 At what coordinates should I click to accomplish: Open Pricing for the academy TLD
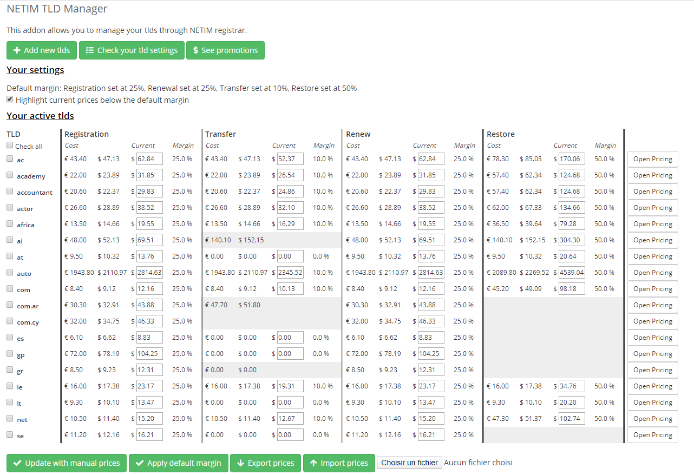click(653, 175)
